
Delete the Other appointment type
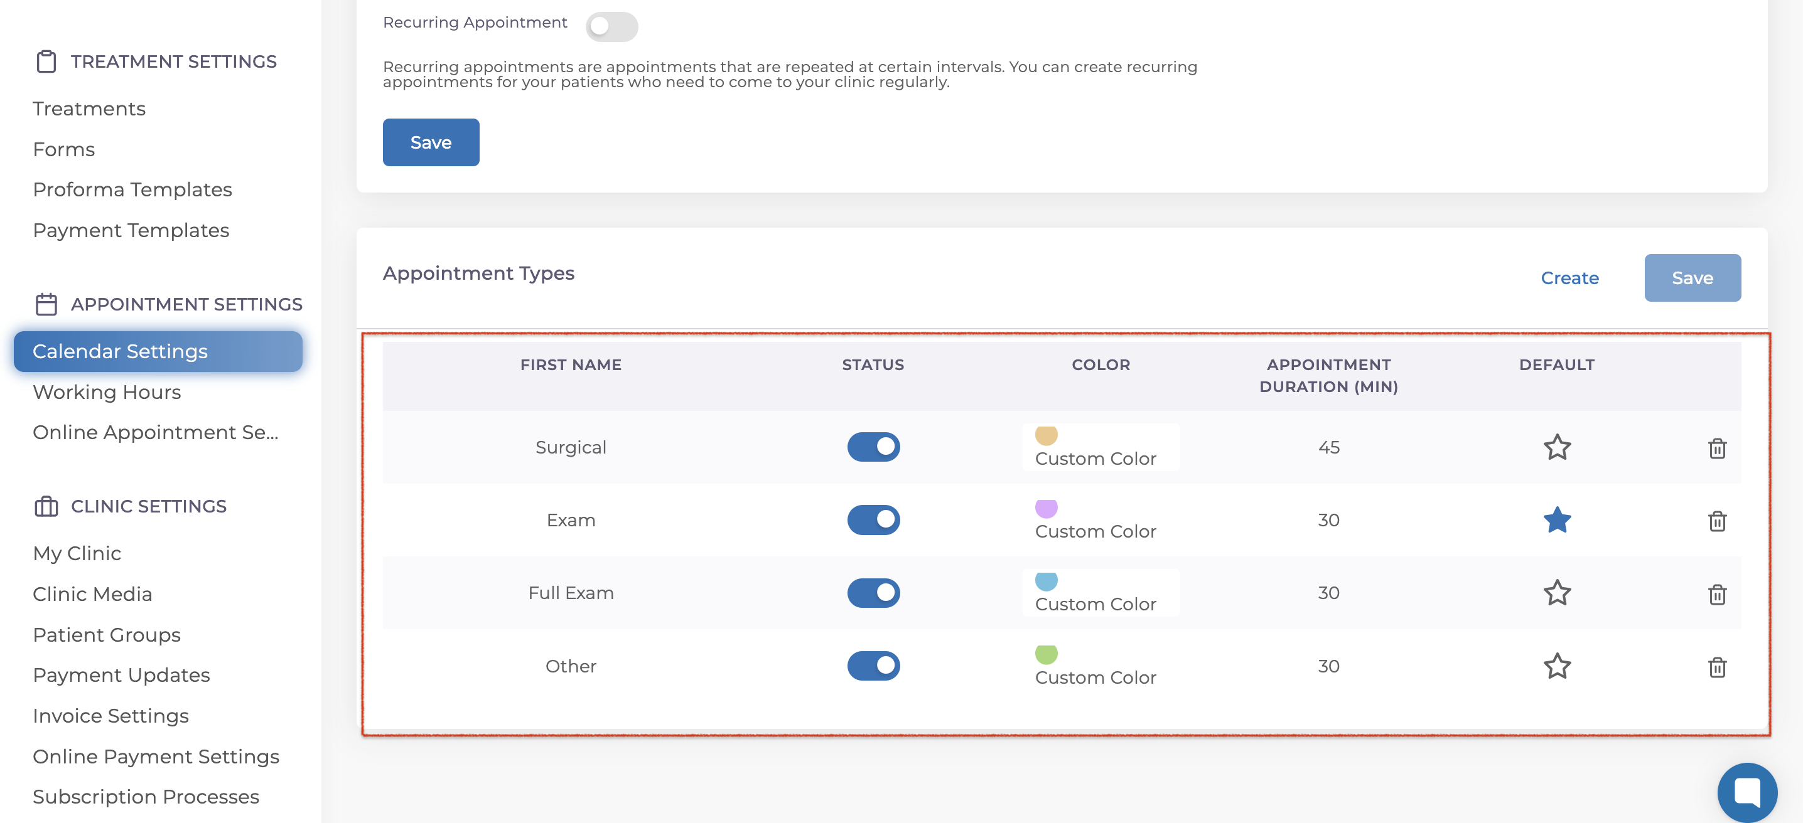[x=1717, y=667]
